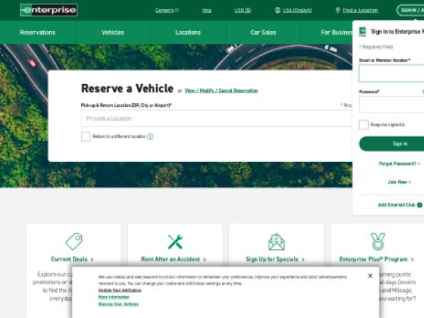Open the Vehicles menu
This screenshot has width=424, height=318.
(113, 33)
